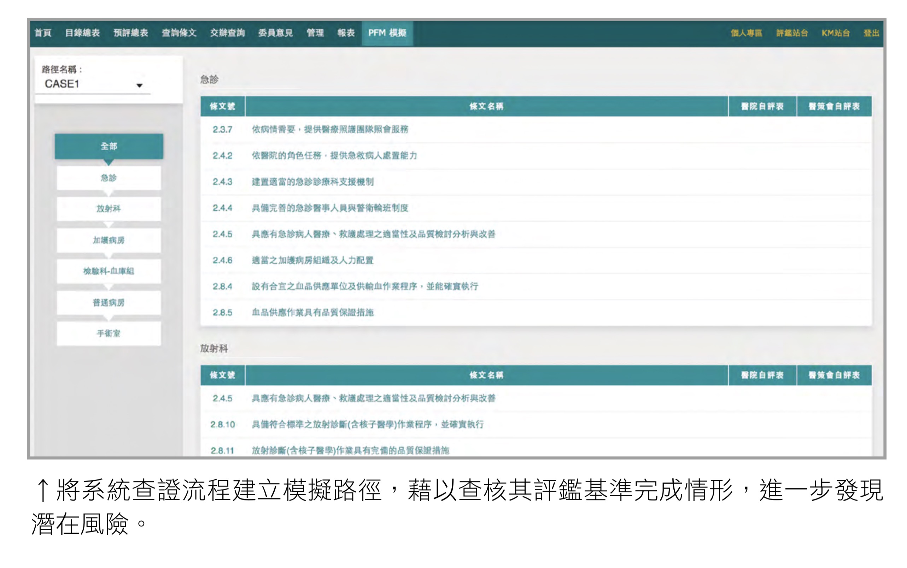Click the 檢驗科-血庫組 step button

pos(109,271)
